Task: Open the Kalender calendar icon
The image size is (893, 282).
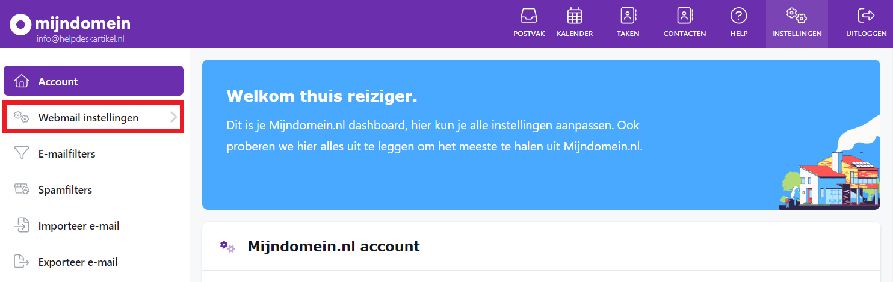Action: point(575,16)
